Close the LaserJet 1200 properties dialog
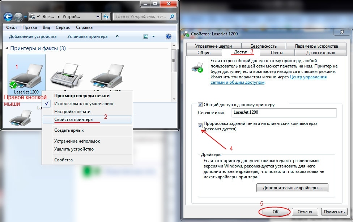Image resolution: width=353 pixels, height=222 pixels. coord(342,32)
